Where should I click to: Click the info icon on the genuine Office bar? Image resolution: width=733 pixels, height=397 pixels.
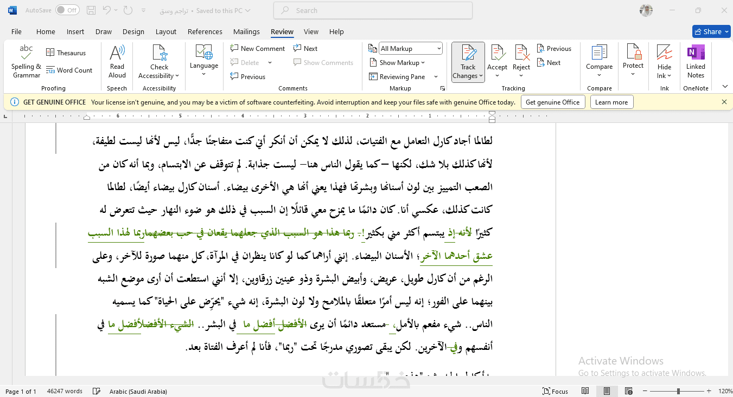(x=14, y=102)
